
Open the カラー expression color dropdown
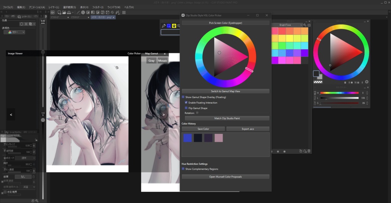14,32
